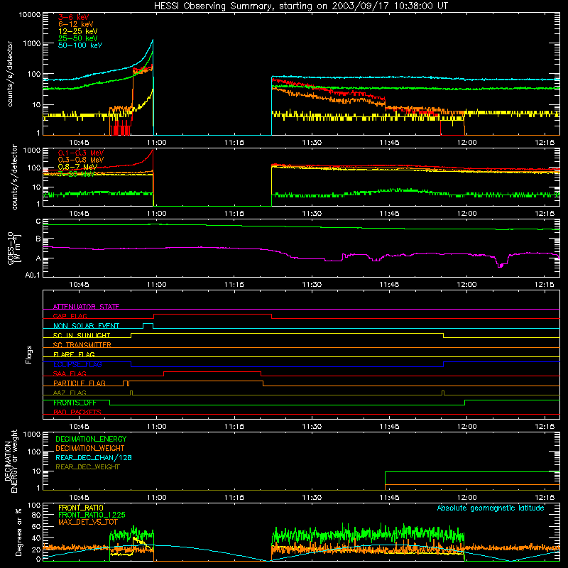Select the 3-6 keV legend label
This screenshot has height=568, width=568.
pyautogui.click(x=73, y=17)
